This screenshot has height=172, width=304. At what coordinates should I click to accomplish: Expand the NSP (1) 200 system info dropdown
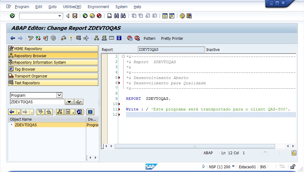click(x=233, y=167)
